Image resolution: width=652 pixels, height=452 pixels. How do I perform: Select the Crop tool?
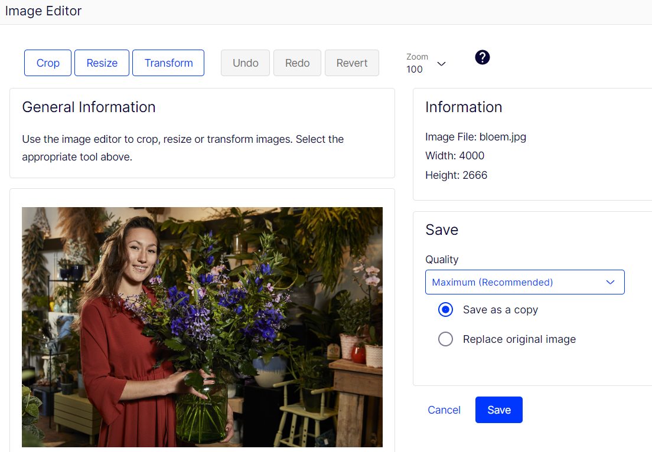(x=48, y=63)
